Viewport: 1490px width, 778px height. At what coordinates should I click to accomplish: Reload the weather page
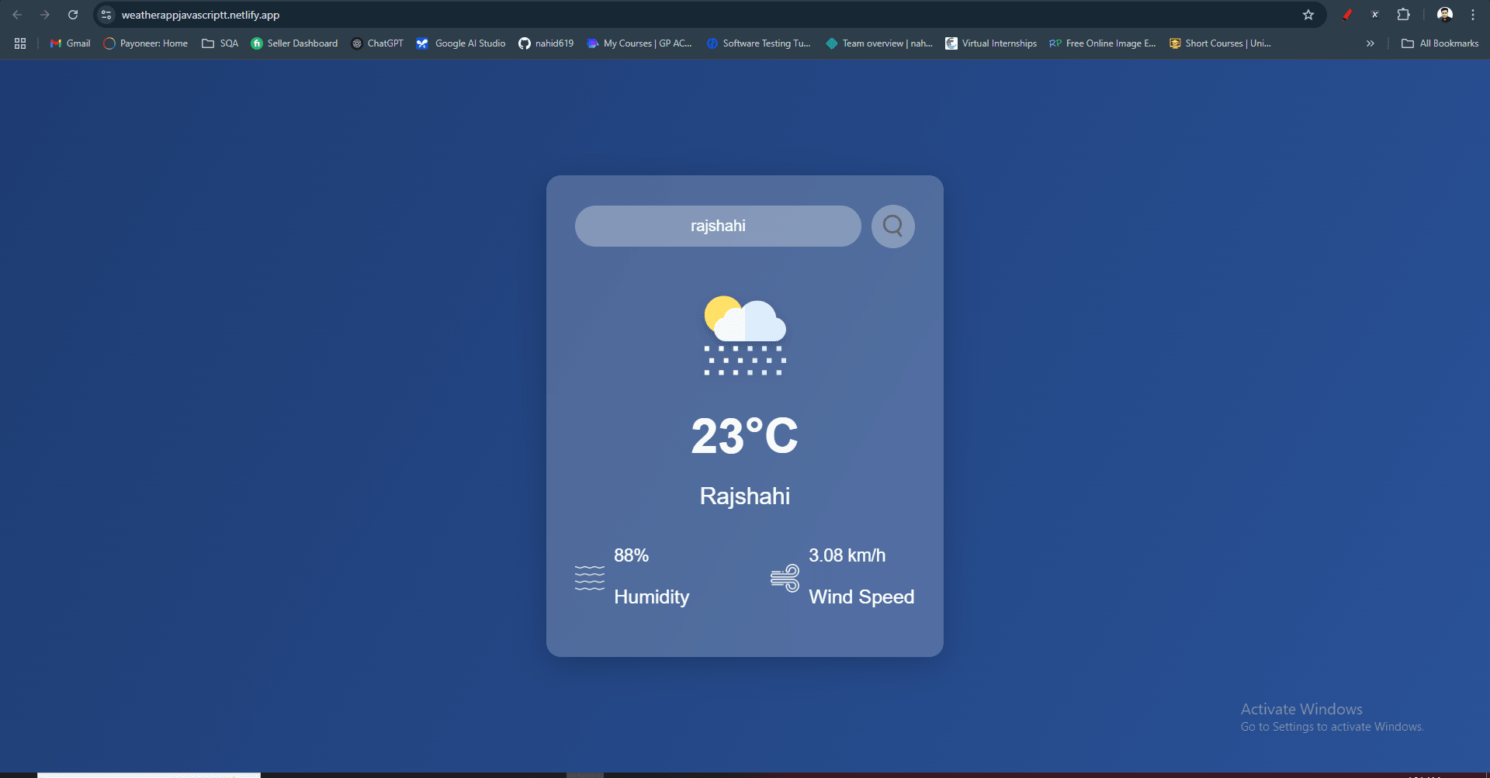[x=73, y=14]
